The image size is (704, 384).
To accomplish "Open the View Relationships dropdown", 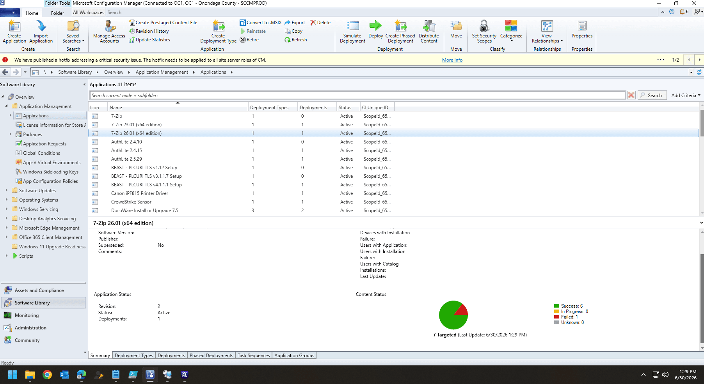I will (x=547, y=32).
